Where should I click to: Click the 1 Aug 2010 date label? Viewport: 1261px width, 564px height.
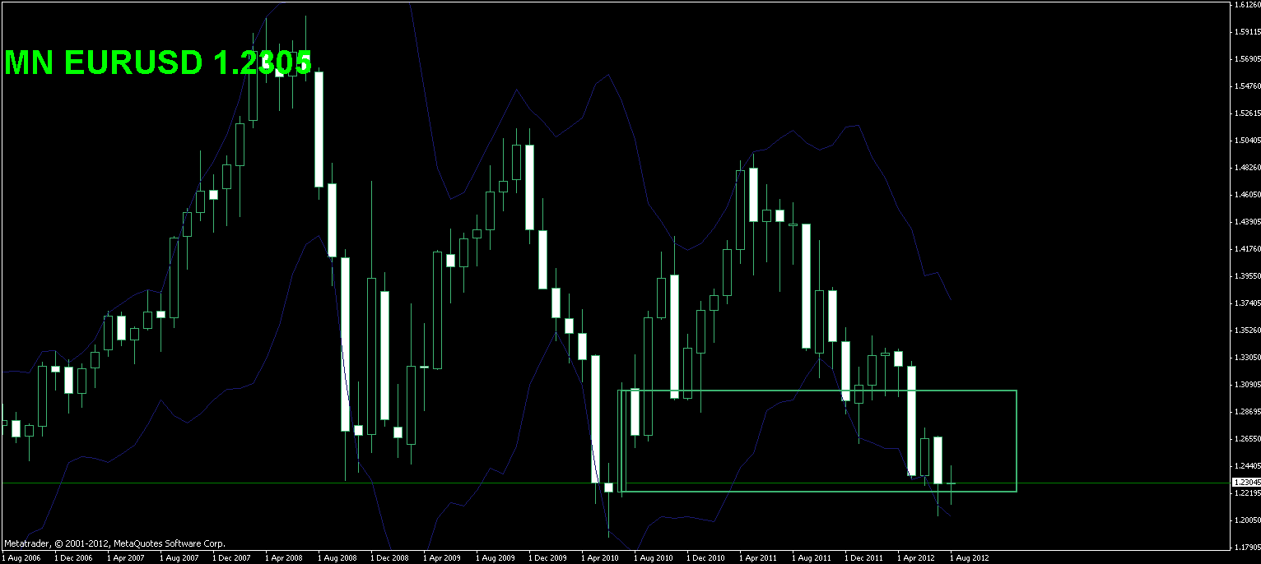(x=652, y=557)
